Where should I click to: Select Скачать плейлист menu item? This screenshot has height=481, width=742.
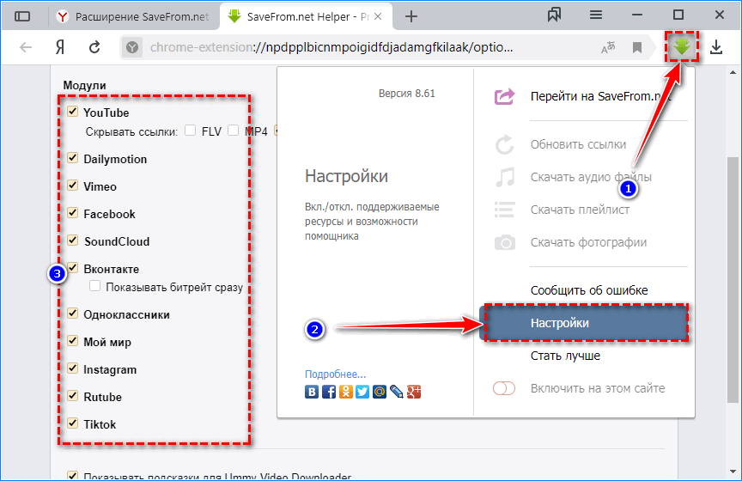[580, 210]
